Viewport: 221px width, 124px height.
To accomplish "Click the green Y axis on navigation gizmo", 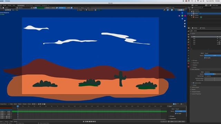I will click(x=182, y=16).
